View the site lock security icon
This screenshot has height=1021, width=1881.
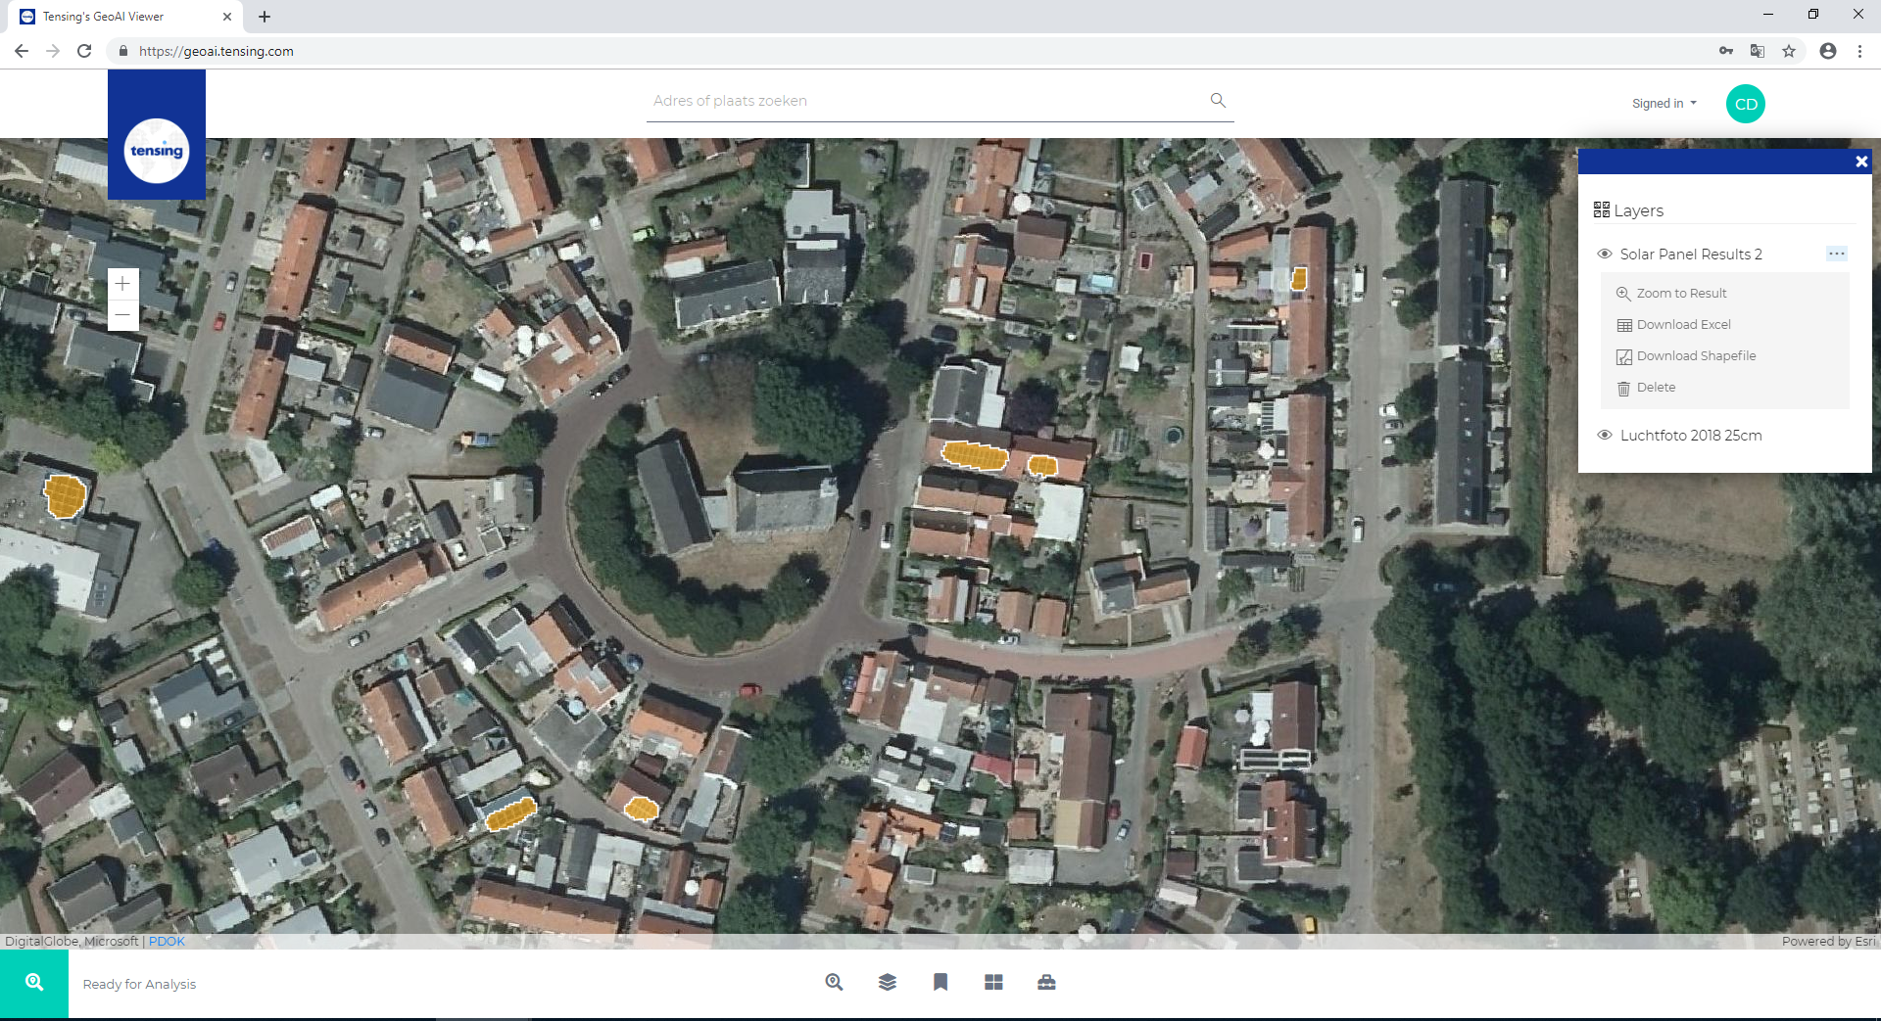[122, 51]
